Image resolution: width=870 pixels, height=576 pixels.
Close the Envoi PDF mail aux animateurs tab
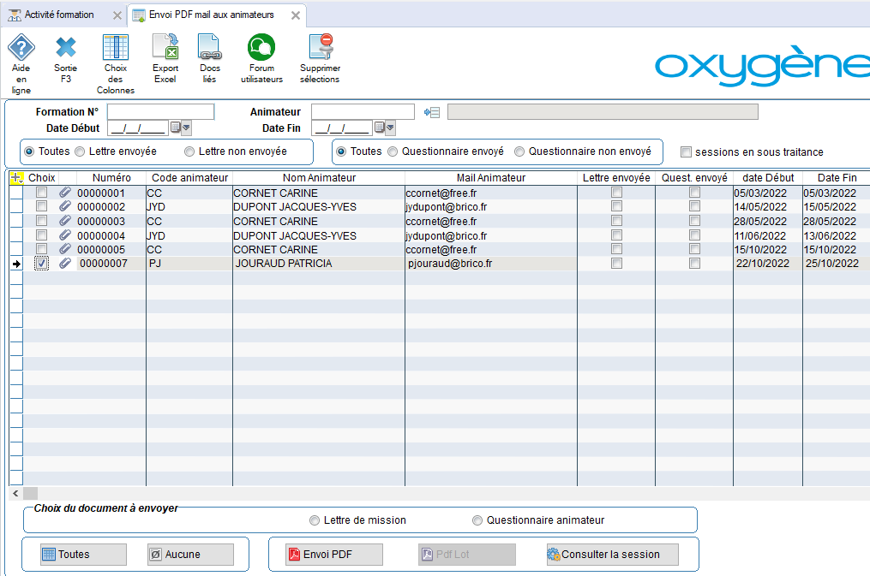point(296,15)
